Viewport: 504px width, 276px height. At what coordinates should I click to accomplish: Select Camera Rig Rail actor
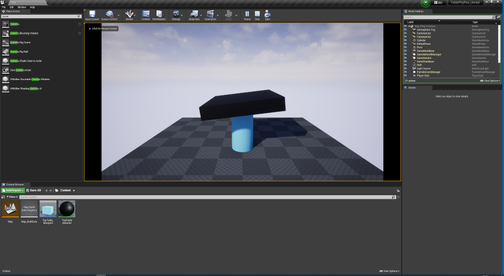(x=41, y=52)
